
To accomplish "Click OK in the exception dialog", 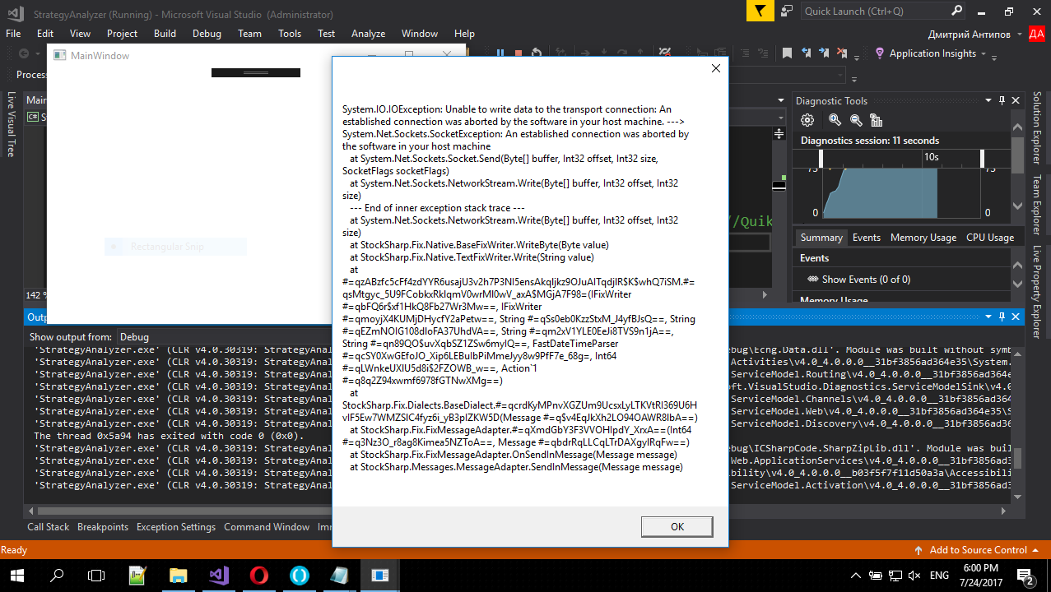I will point(677,526).
